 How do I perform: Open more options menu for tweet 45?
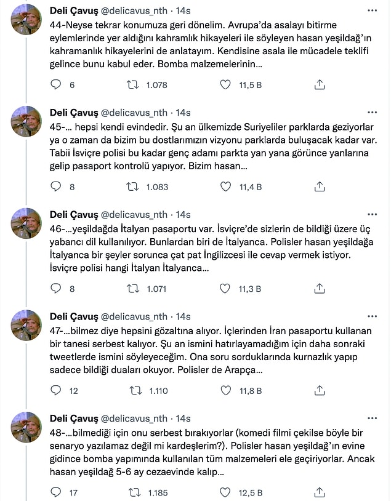pyautogui.click(x=372, y=113)
